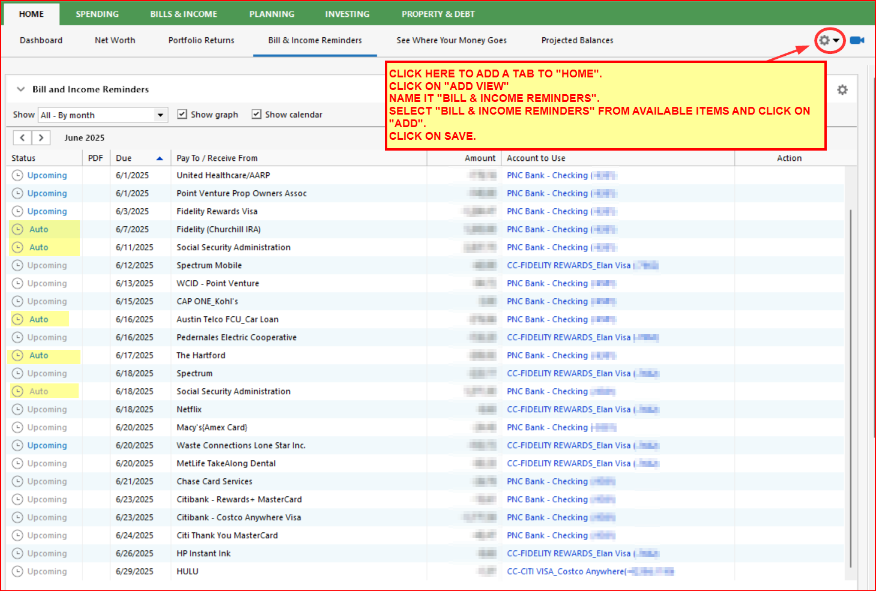Screen dimensions: 876x591
Task: Sort by Pay To / Receive From header
Action: pyautogui.click(x=217, y=158)
